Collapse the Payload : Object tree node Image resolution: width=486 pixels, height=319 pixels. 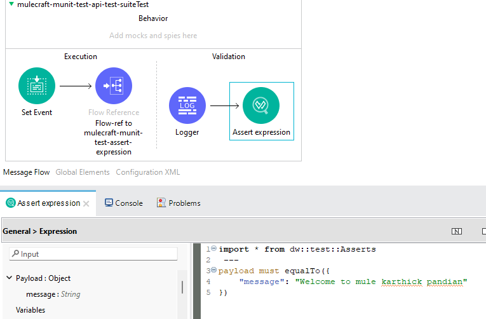point(10,278)
